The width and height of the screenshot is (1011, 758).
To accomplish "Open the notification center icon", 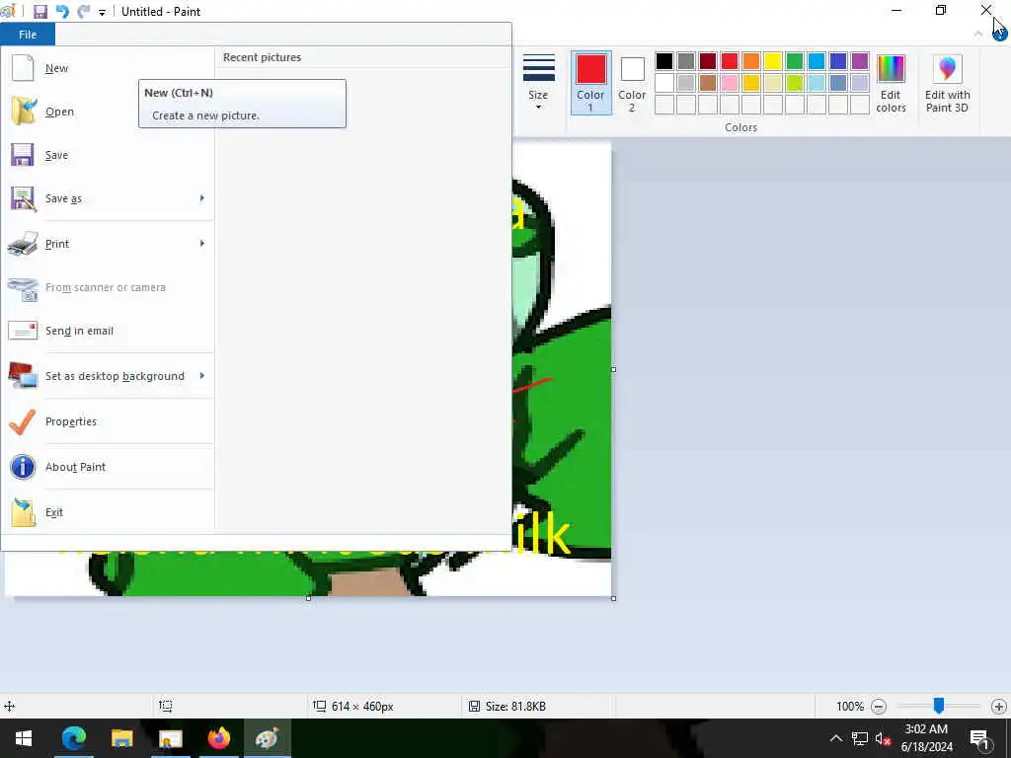I will coord(980,738).
